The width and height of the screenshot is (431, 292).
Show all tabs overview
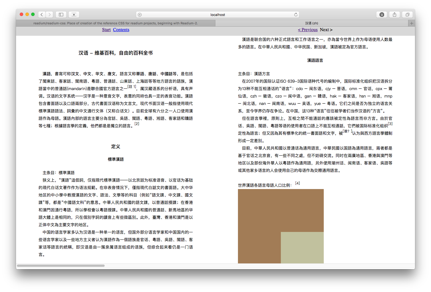(x=407, y=15)
